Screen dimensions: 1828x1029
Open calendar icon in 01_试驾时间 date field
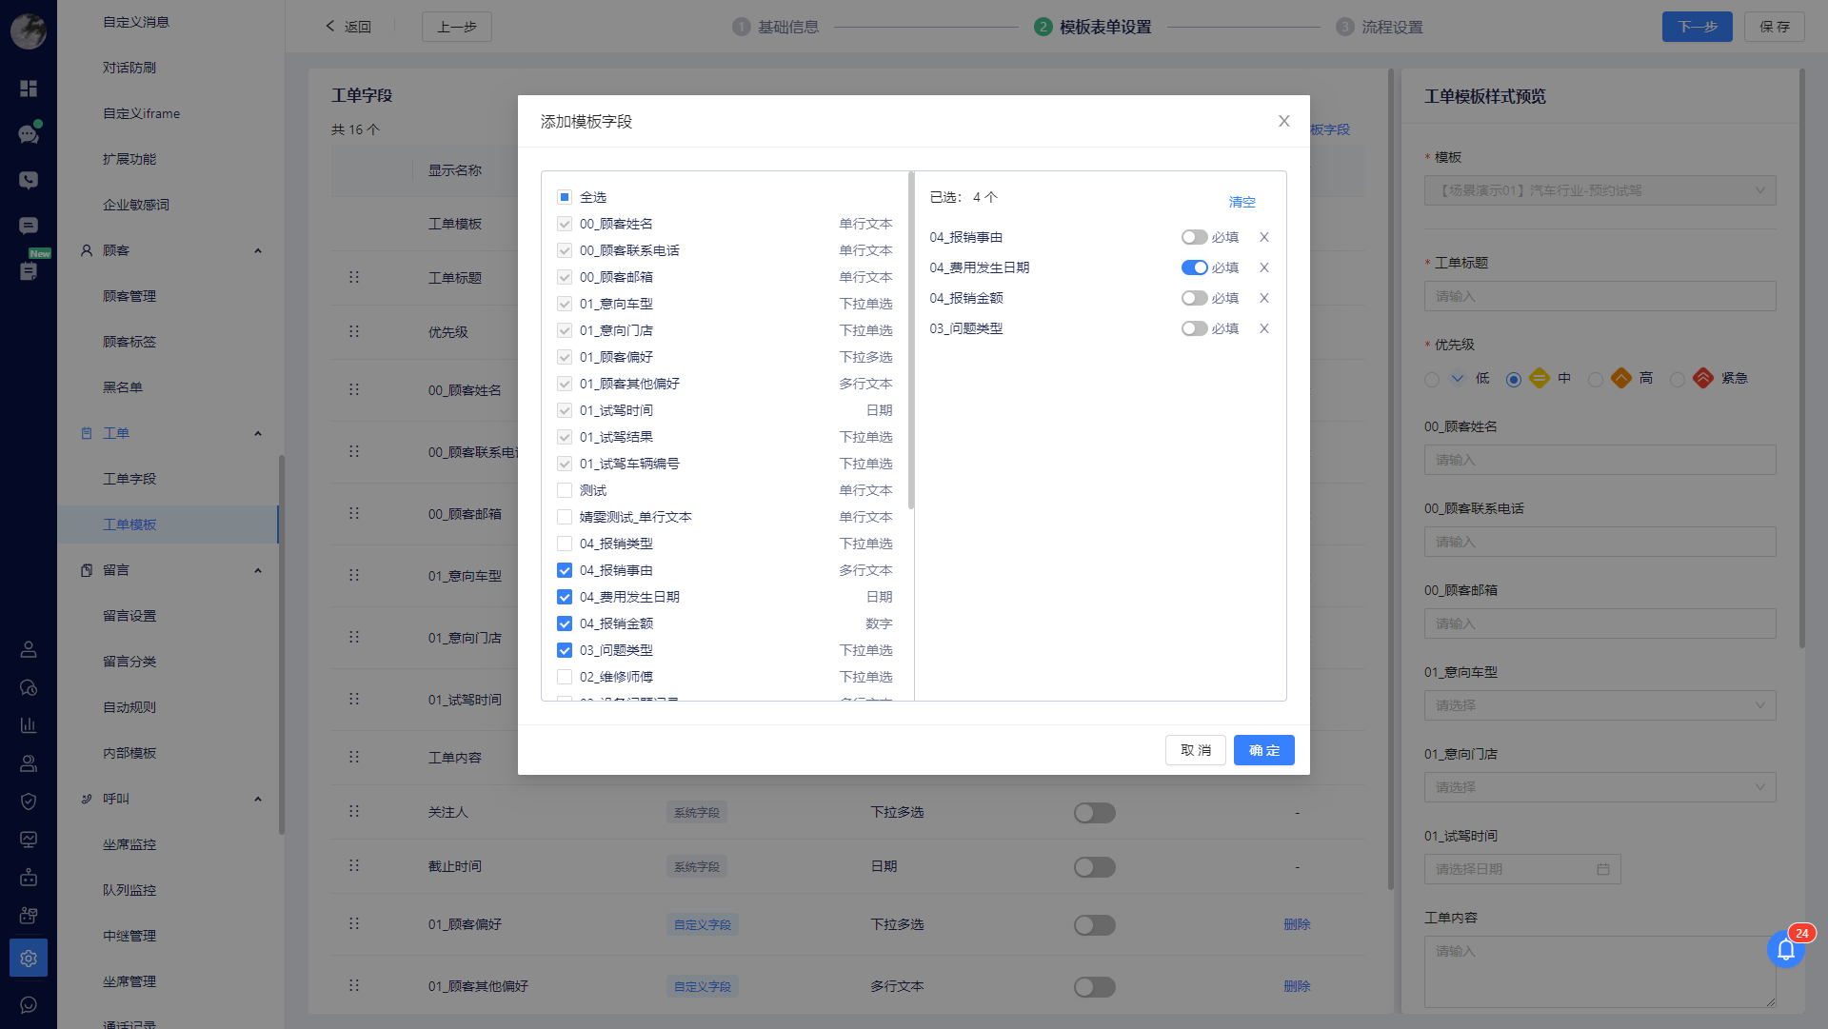click(1603, 869)
